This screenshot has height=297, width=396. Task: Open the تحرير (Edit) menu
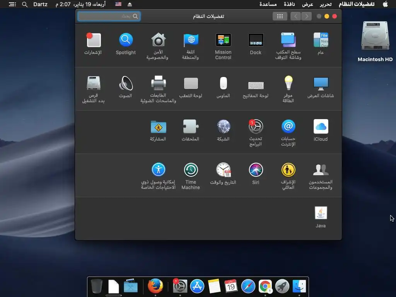coord(326,4)
